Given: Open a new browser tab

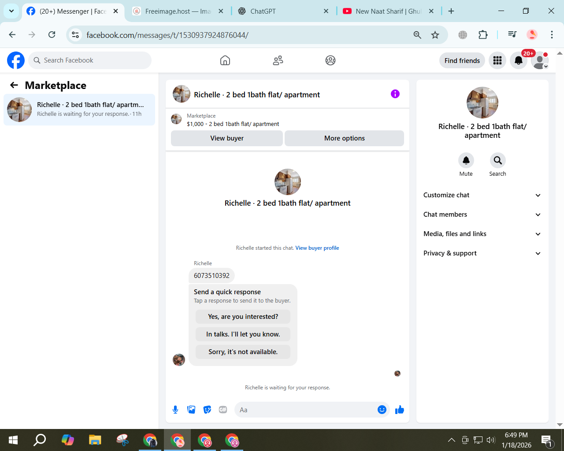Looking at the screenshot, I should coord(451,11).
